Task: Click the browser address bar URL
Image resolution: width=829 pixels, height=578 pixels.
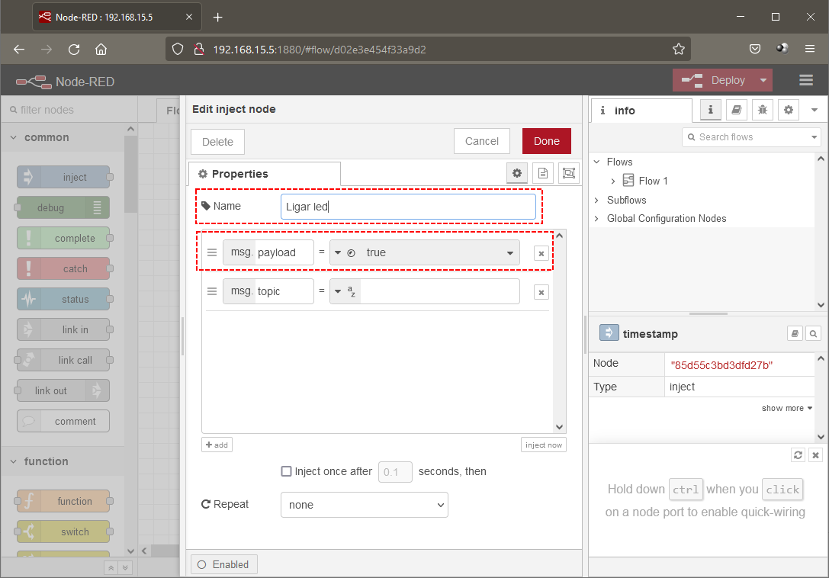Action: (x=320, y=50)
